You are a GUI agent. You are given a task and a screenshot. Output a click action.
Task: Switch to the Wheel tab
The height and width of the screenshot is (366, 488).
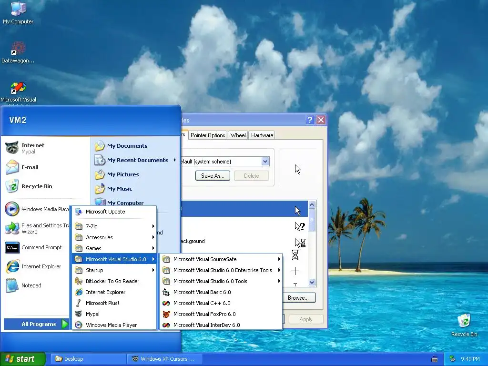pos(238,135)
